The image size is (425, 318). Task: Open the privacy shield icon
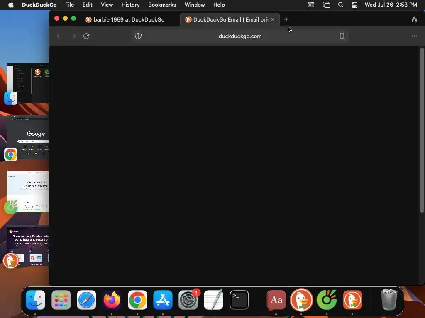(138, 36)
